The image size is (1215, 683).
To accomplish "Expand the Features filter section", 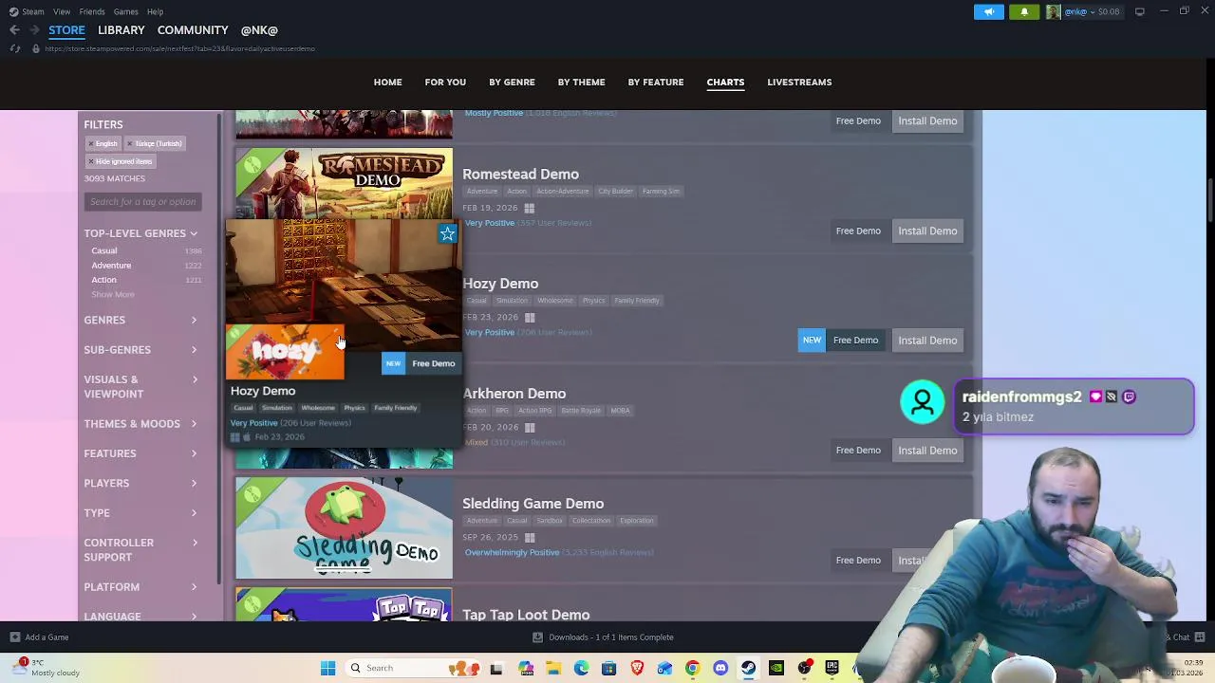I will pos(140,453).
